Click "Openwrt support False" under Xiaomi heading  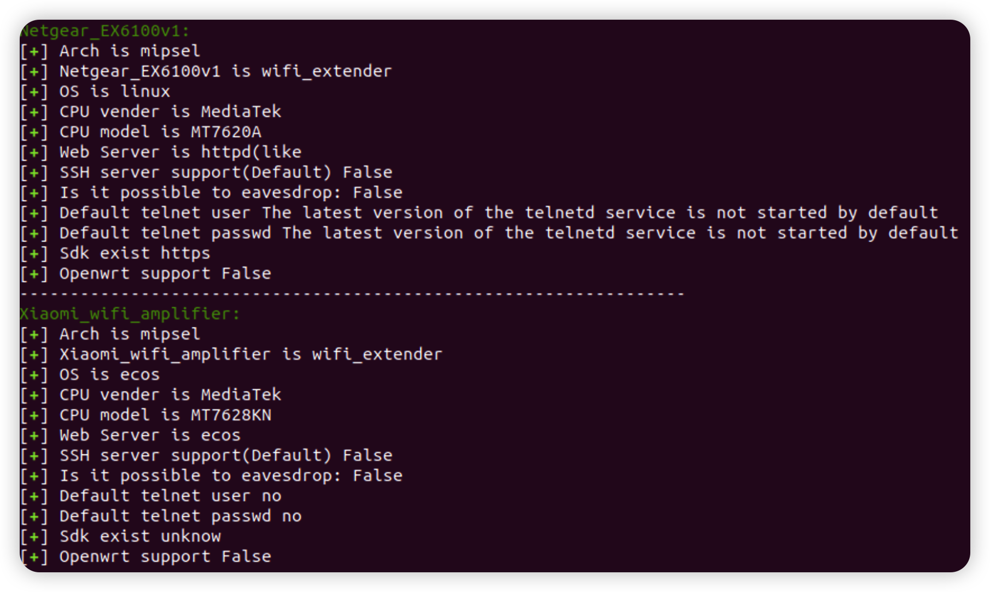tap(165, 557)
